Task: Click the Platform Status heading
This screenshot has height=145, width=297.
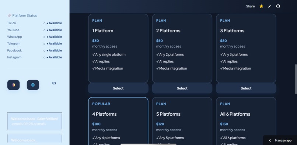Action: (x=25, y=15)
